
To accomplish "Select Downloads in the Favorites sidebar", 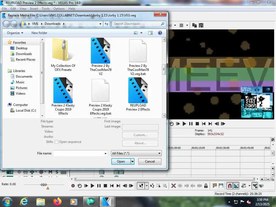I will tap(24, 54).
